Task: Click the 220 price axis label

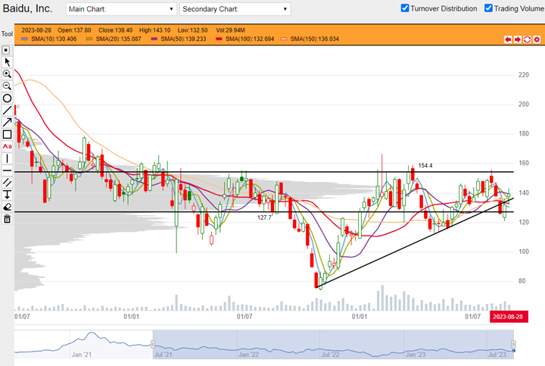Action: point(524,75)
